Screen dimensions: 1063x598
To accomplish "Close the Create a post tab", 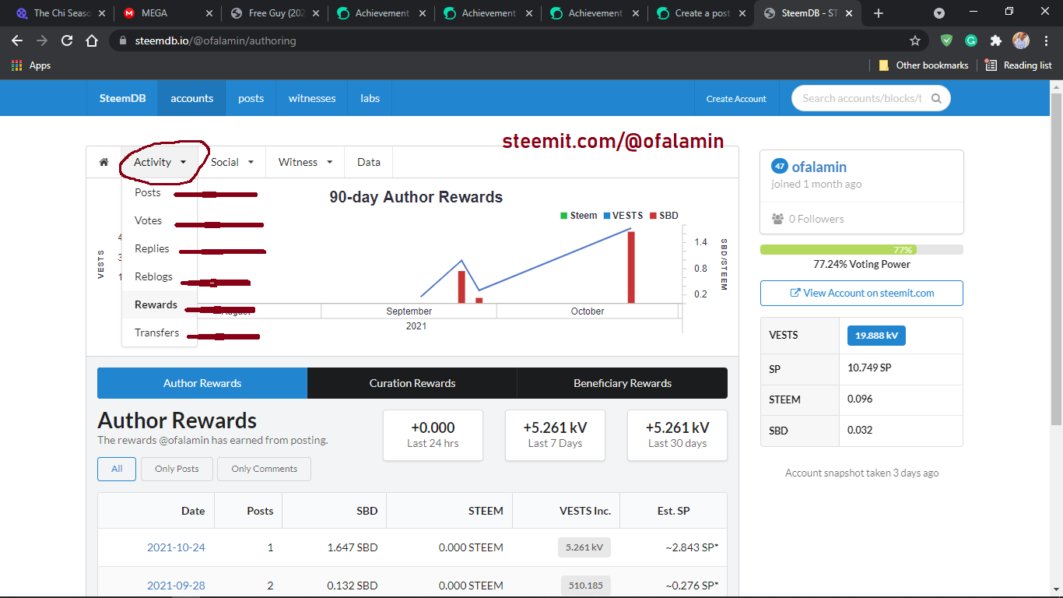I will tap(741, 13).
